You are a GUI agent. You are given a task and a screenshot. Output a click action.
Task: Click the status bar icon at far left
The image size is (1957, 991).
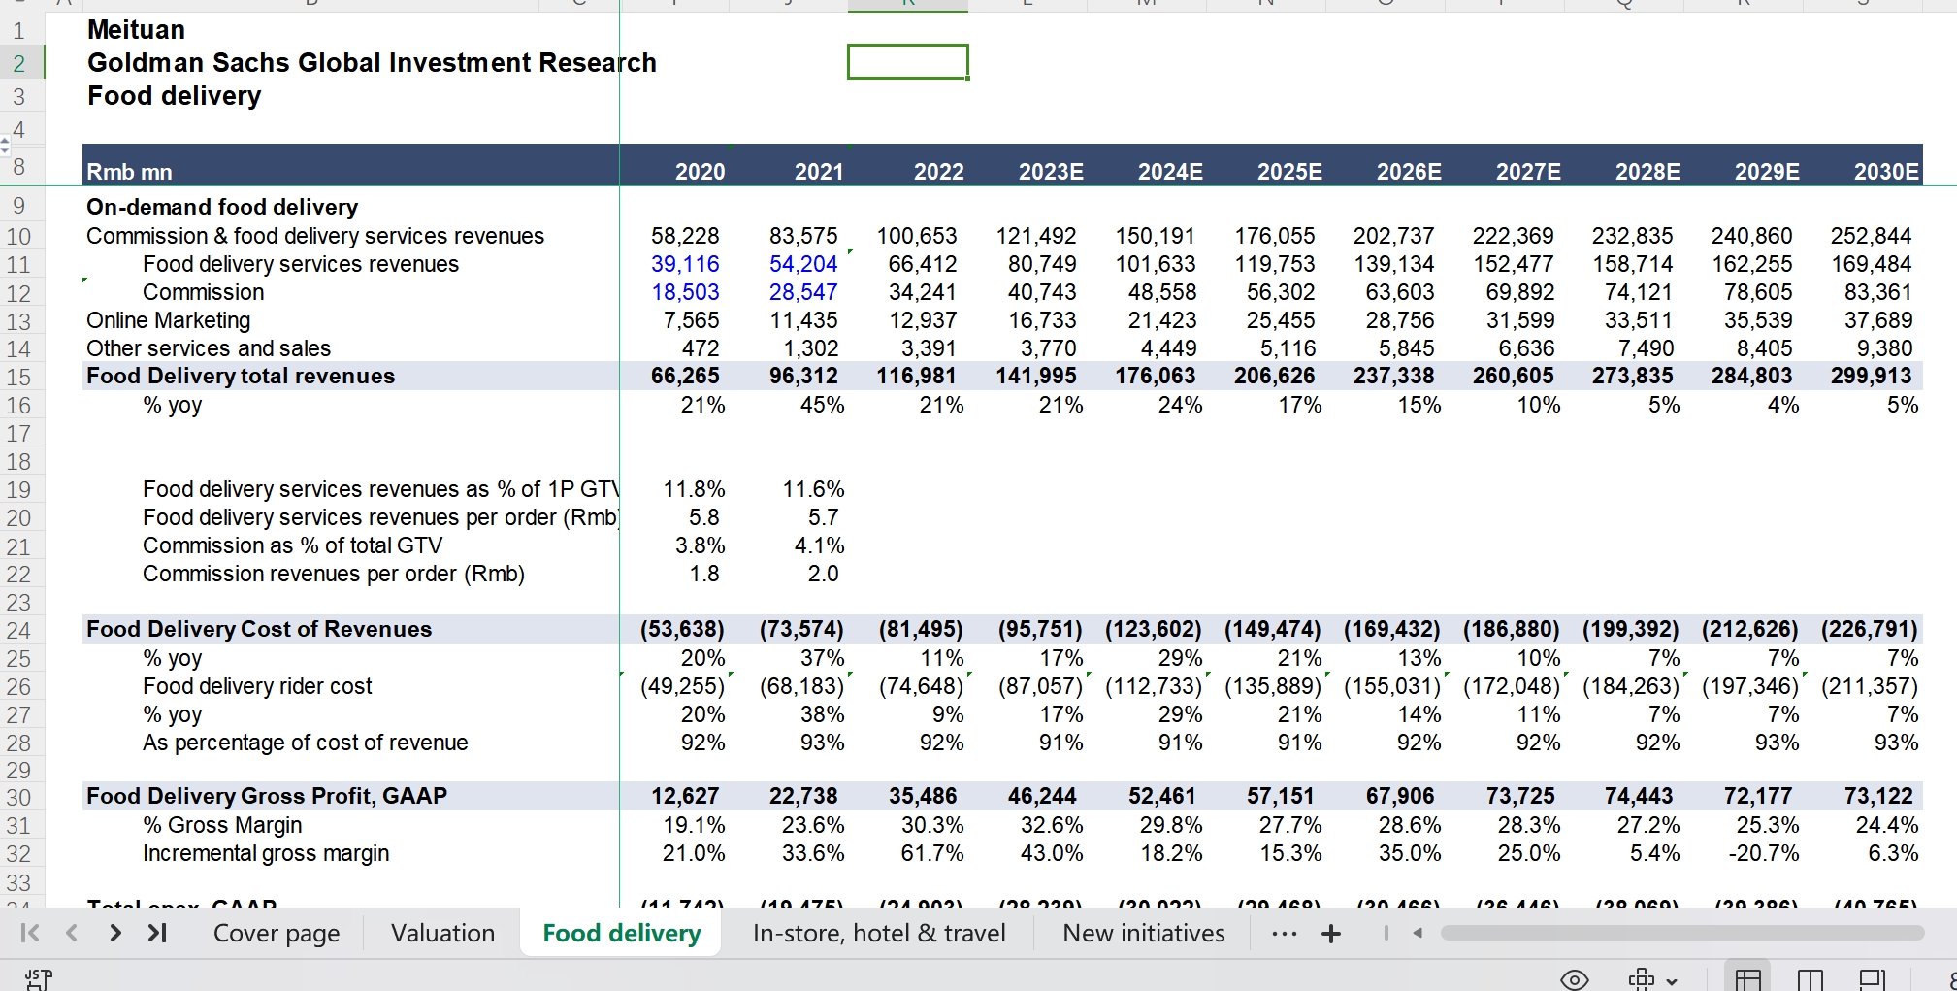(x=39, y=979)
